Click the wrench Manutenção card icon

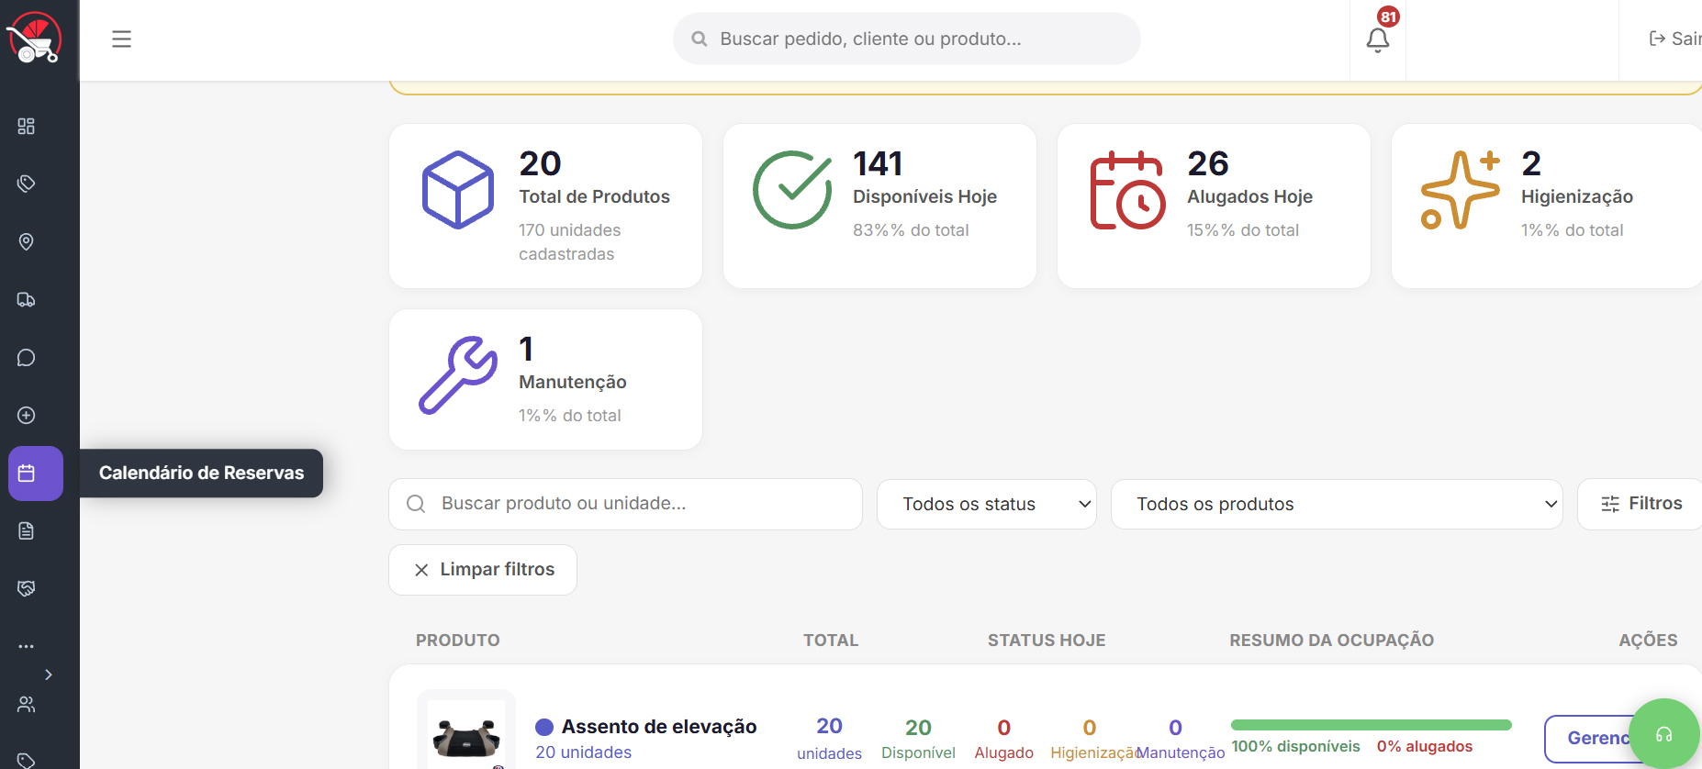pyautogui.click(x=458, y=374)
